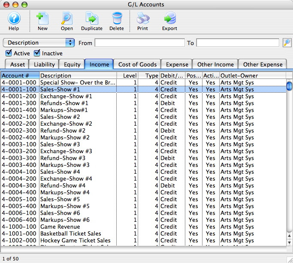Select the Markups-Show#1 row

pyautogui.click(x=143, y=110)
